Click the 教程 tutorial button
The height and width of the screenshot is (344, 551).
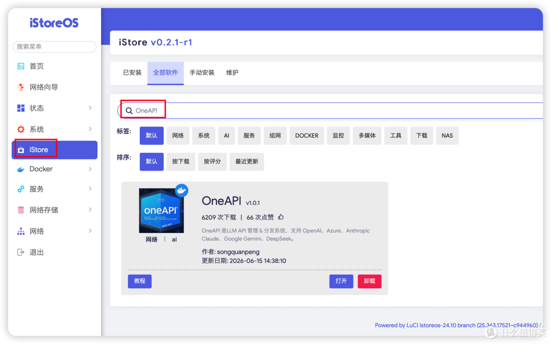click(140, 281)
